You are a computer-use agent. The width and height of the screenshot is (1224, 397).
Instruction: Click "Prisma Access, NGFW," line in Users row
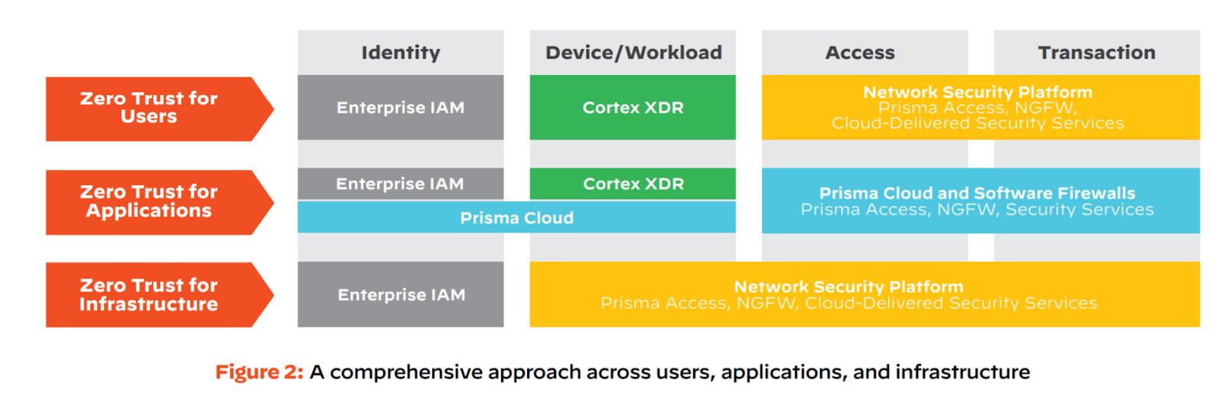coord(978,108)
